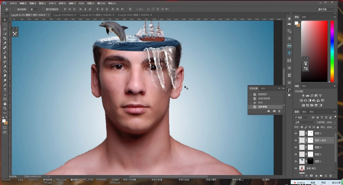Add layer mask using Layers panel icon

click(311, 176)
